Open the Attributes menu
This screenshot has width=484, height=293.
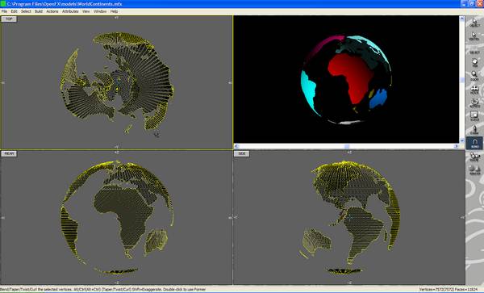coord(70,11)
